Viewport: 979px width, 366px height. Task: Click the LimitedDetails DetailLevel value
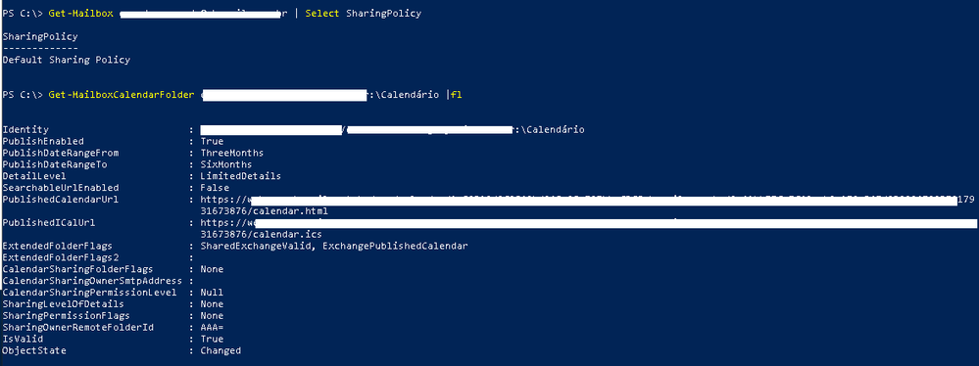(x=240, y=176)
